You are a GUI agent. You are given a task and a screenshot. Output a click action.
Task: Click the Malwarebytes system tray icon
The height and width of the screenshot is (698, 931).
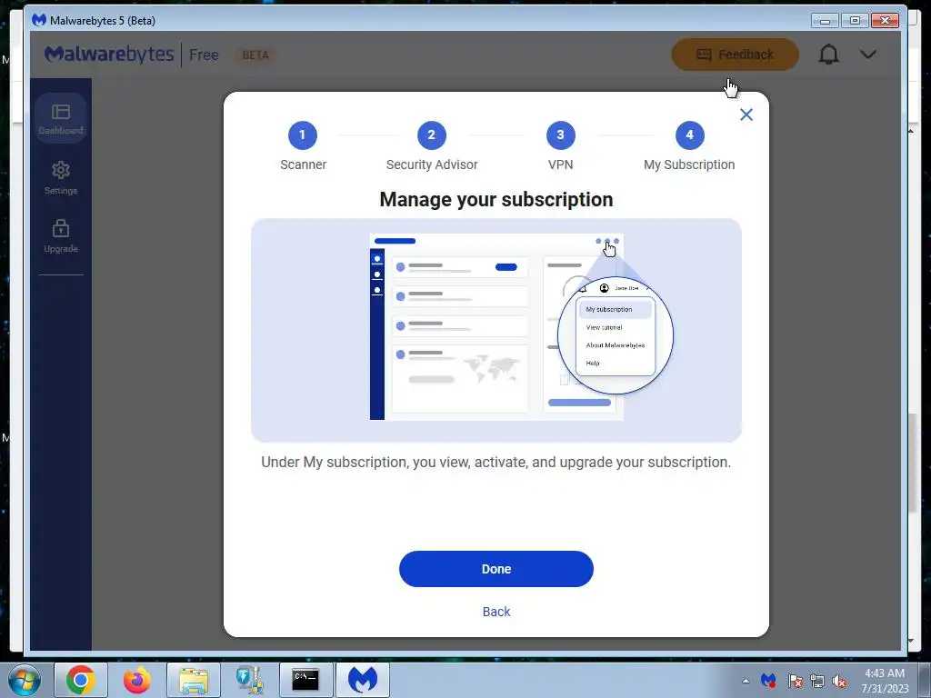(768, 681)
